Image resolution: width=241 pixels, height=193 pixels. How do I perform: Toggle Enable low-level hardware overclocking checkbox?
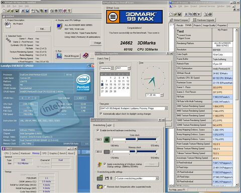[x=98, y=130]
